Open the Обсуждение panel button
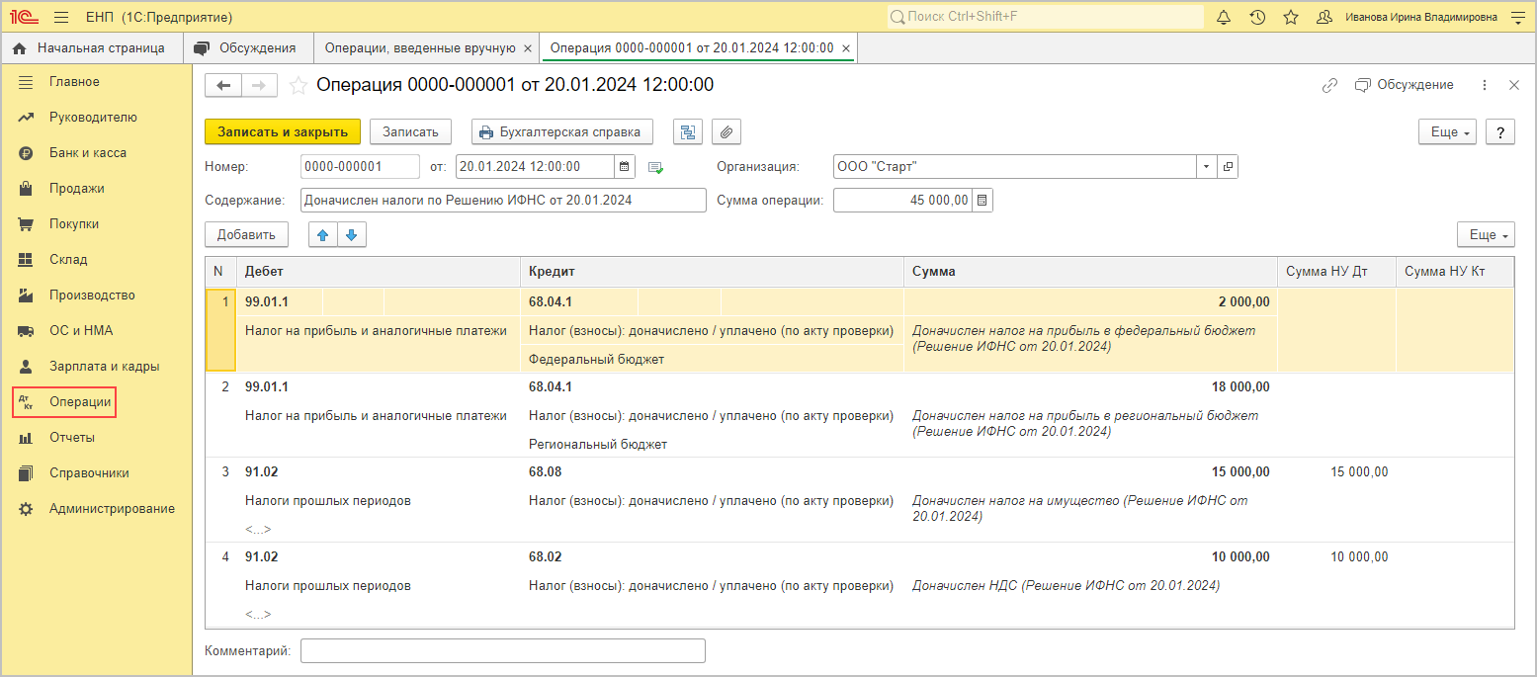1537x677 pixels. [x=1404, y=85]
